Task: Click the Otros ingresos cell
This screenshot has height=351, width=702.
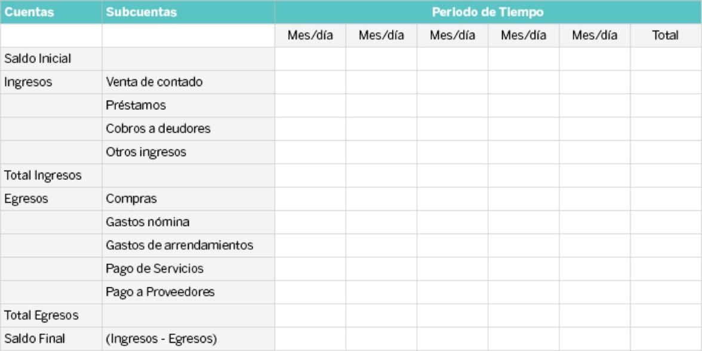Action: click(146, 152)
